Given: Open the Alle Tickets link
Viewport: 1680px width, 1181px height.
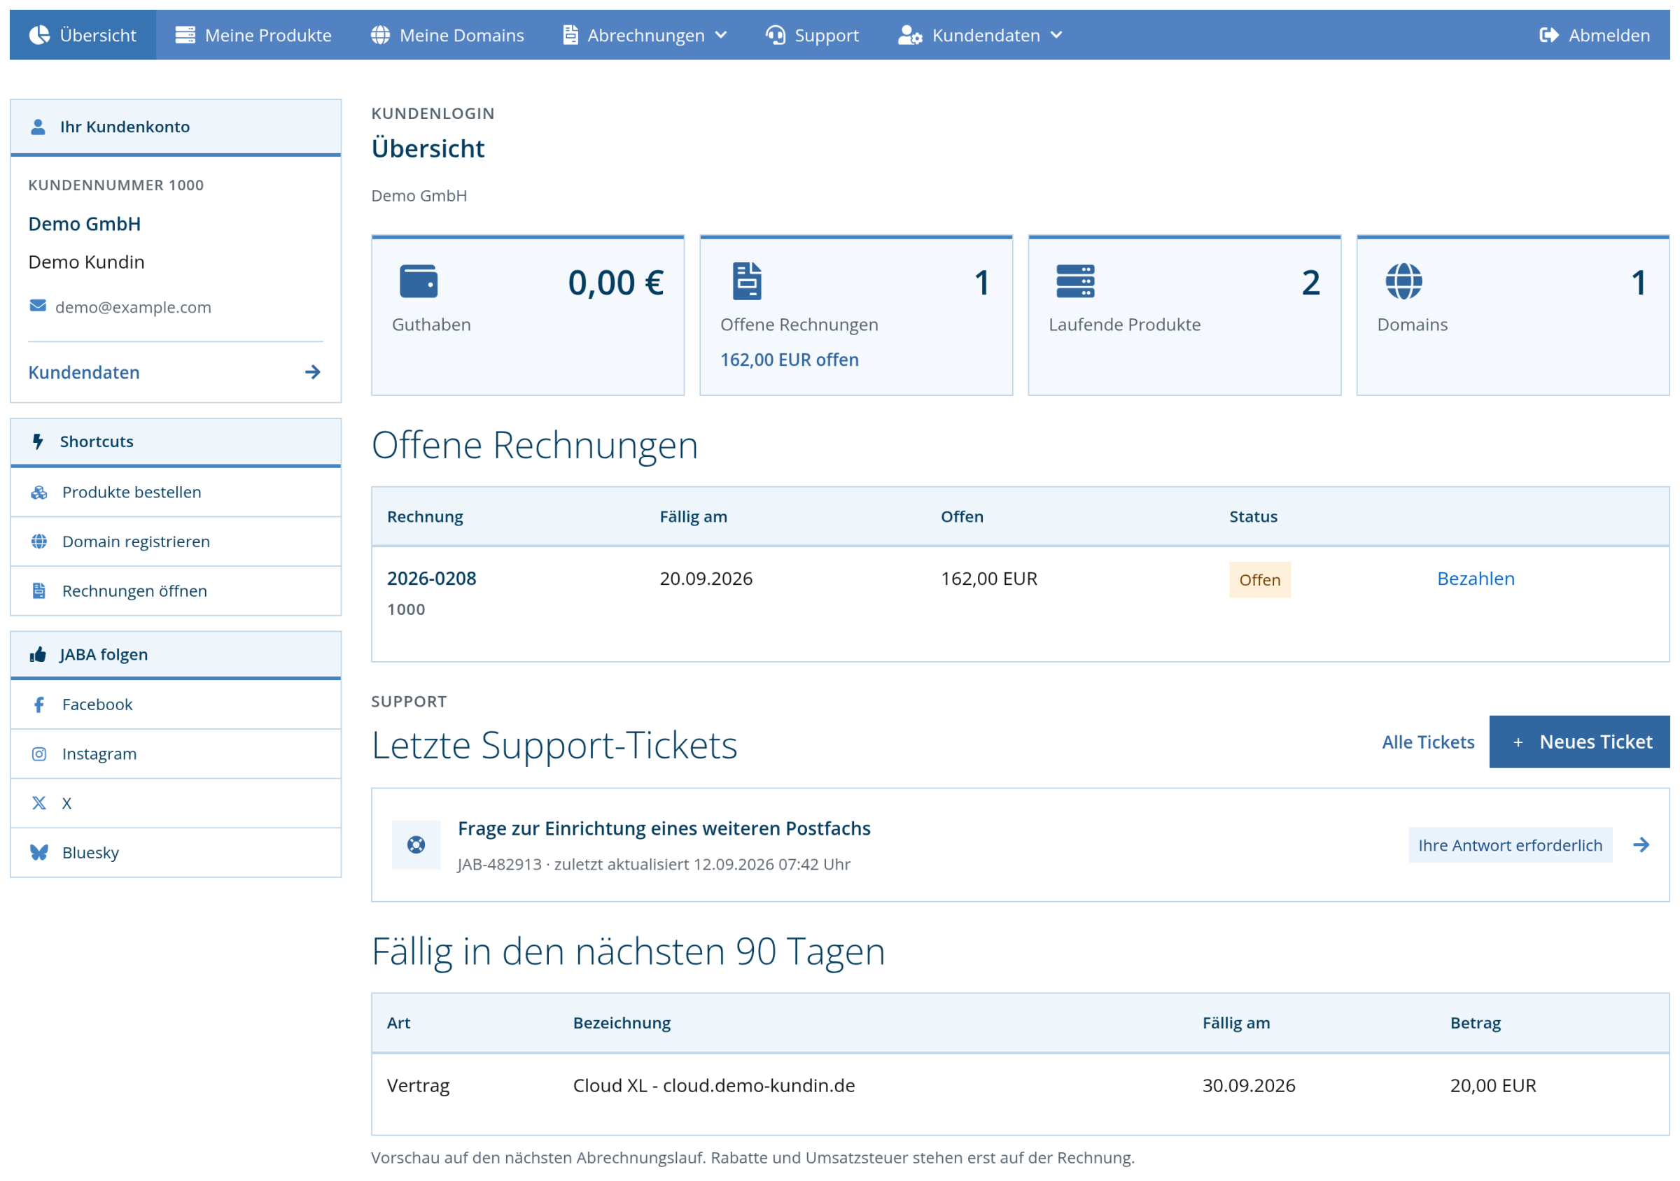Looking at the screenshot, I should click(x=1428, y=742).
